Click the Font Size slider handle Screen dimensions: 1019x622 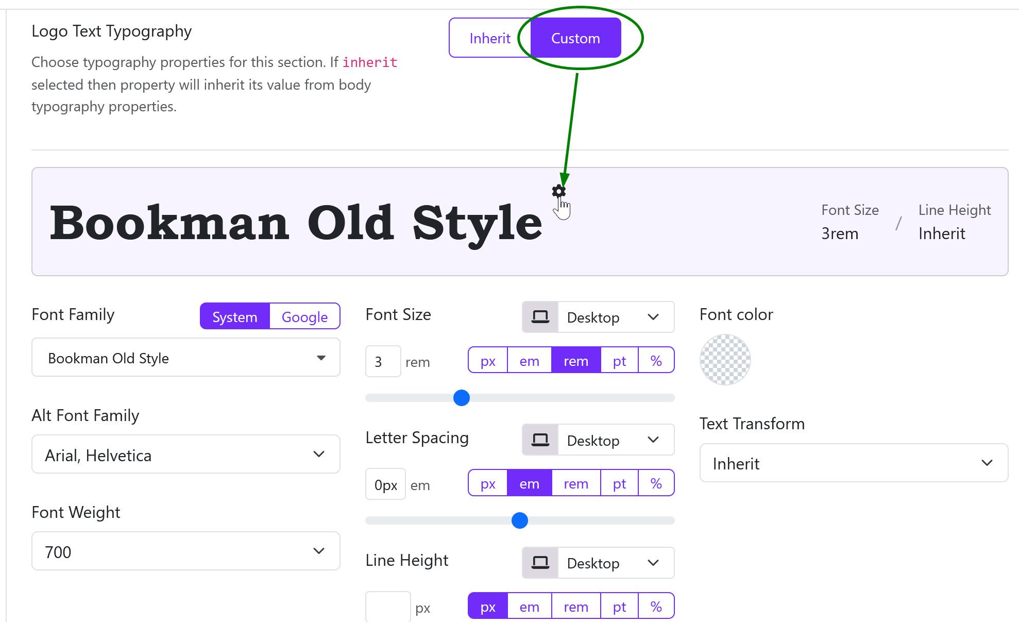[461, 398]
